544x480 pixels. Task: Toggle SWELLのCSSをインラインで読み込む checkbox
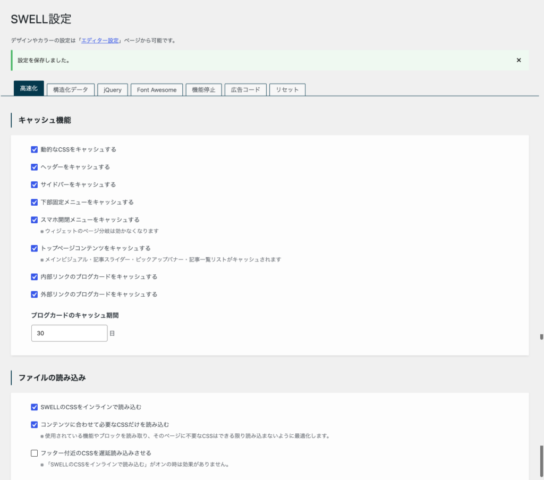35,407
